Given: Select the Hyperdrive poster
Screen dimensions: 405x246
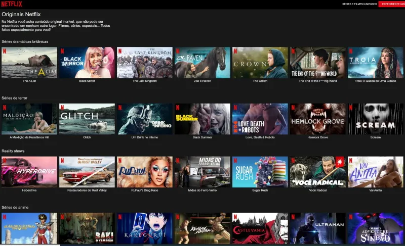Looking at the screenshot, I should click(29, 172).
